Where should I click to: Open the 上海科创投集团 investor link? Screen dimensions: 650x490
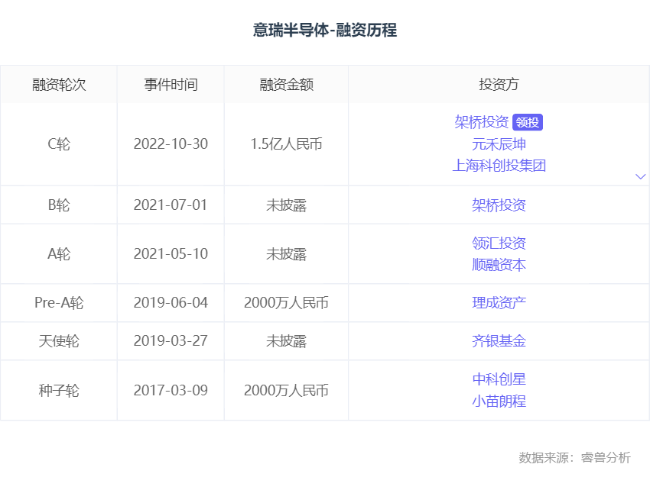click(499, 166)
